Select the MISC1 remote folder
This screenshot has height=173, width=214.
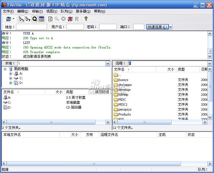(121, 104)
